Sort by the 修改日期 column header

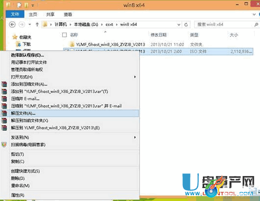[158, 35]
